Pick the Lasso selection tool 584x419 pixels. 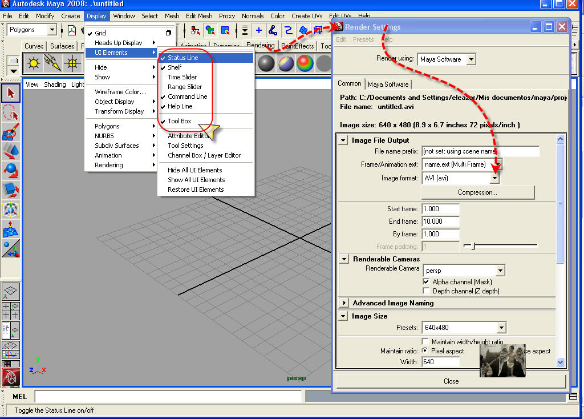(x=11, y=112)
